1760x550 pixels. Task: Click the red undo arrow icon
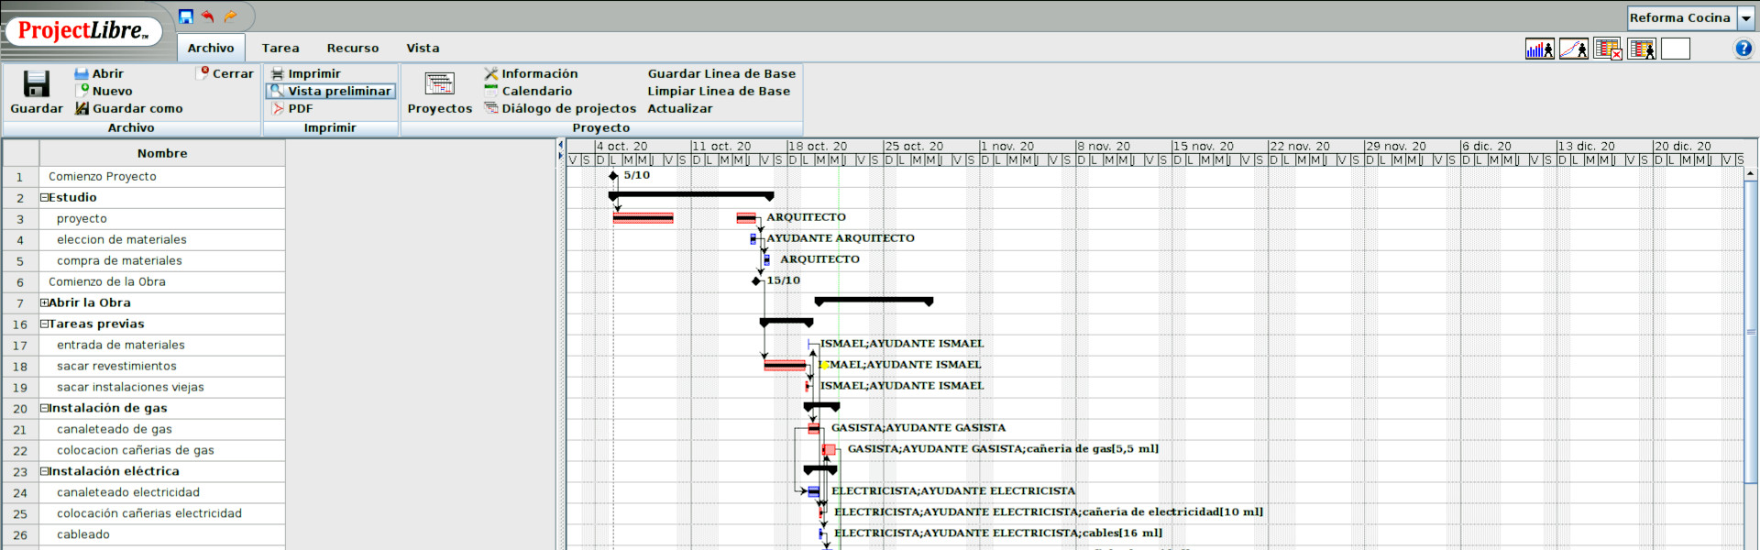(x=208, y=16)
